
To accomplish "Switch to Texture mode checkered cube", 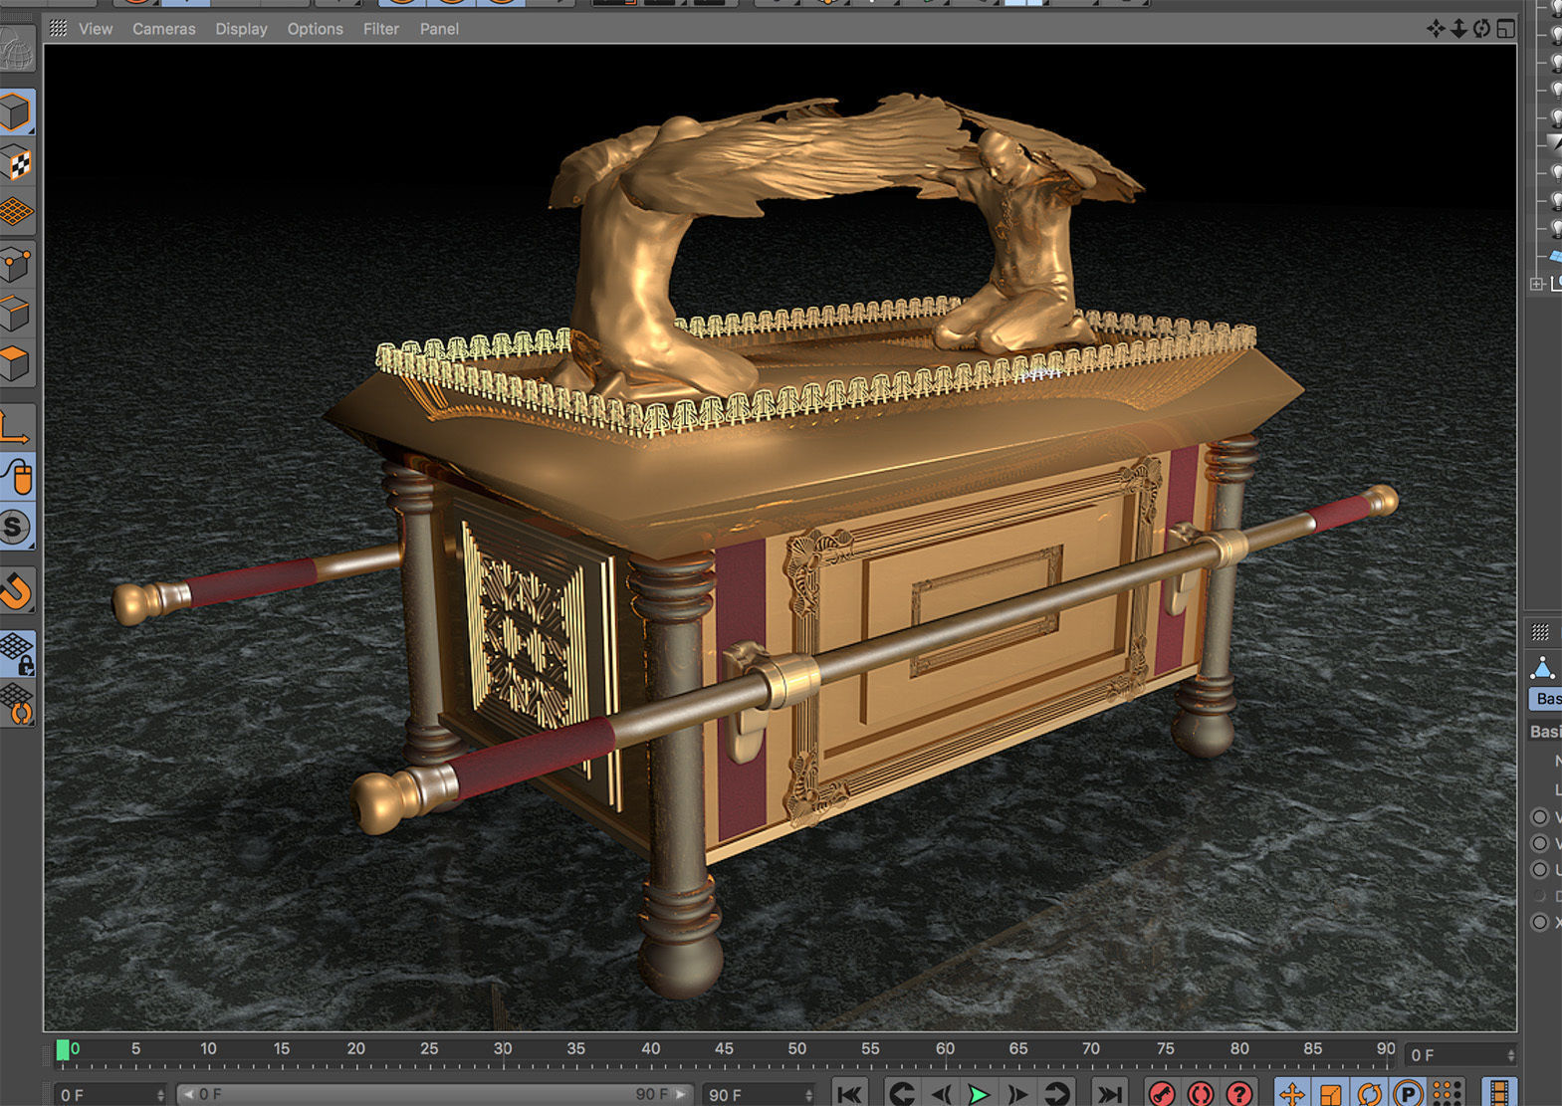I will point(16,162).
